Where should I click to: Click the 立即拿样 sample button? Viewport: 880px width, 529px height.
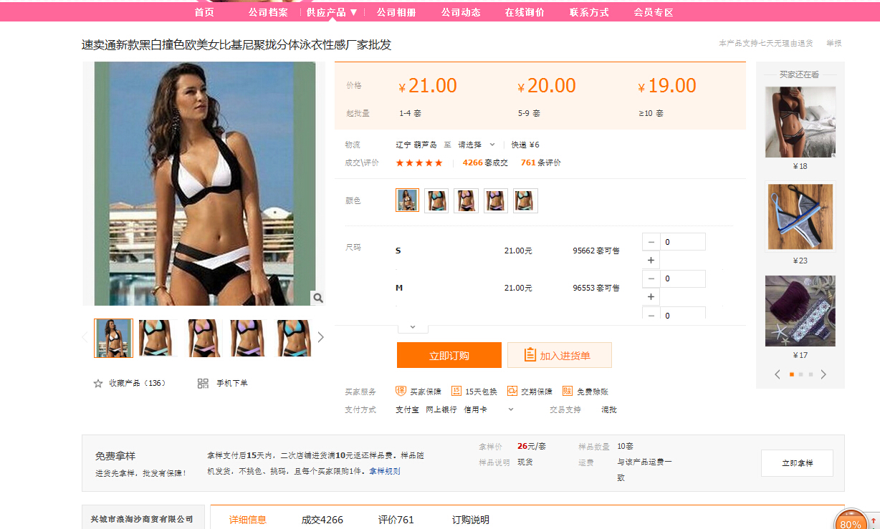pyautogui.click(x=797, y=463)
